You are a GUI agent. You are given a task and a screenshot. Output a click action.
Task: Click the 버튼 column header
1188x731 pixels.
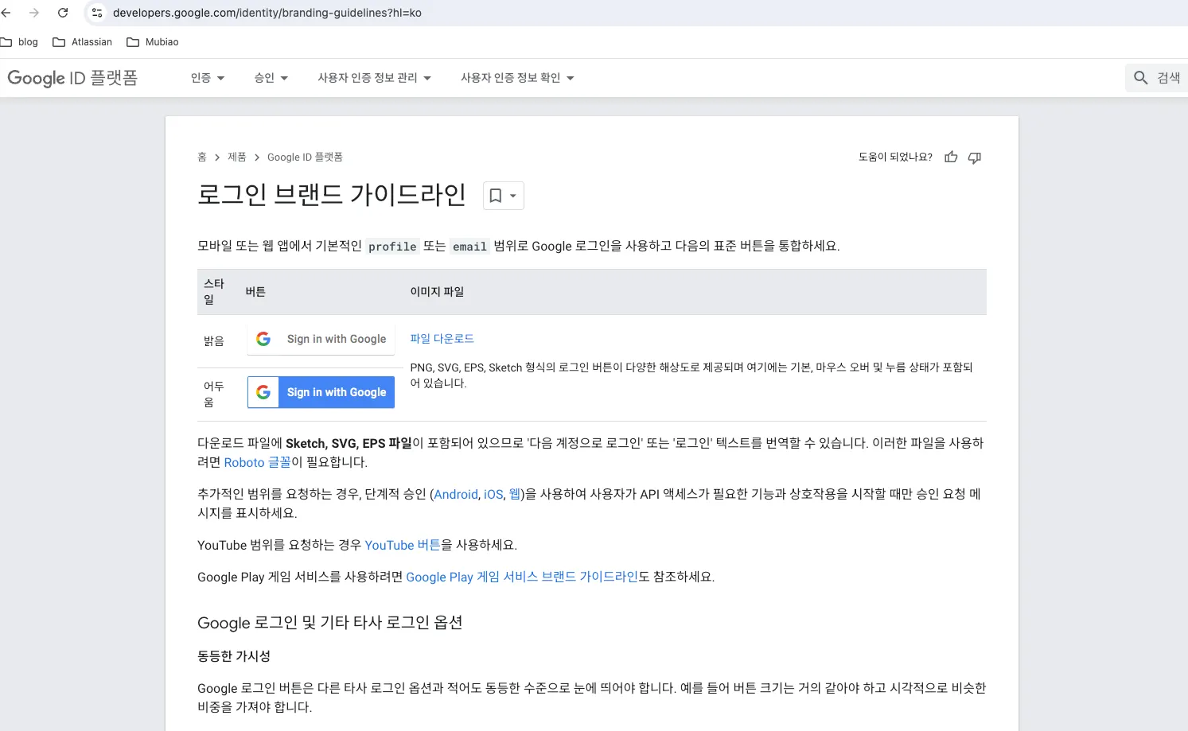pos(255,292)
